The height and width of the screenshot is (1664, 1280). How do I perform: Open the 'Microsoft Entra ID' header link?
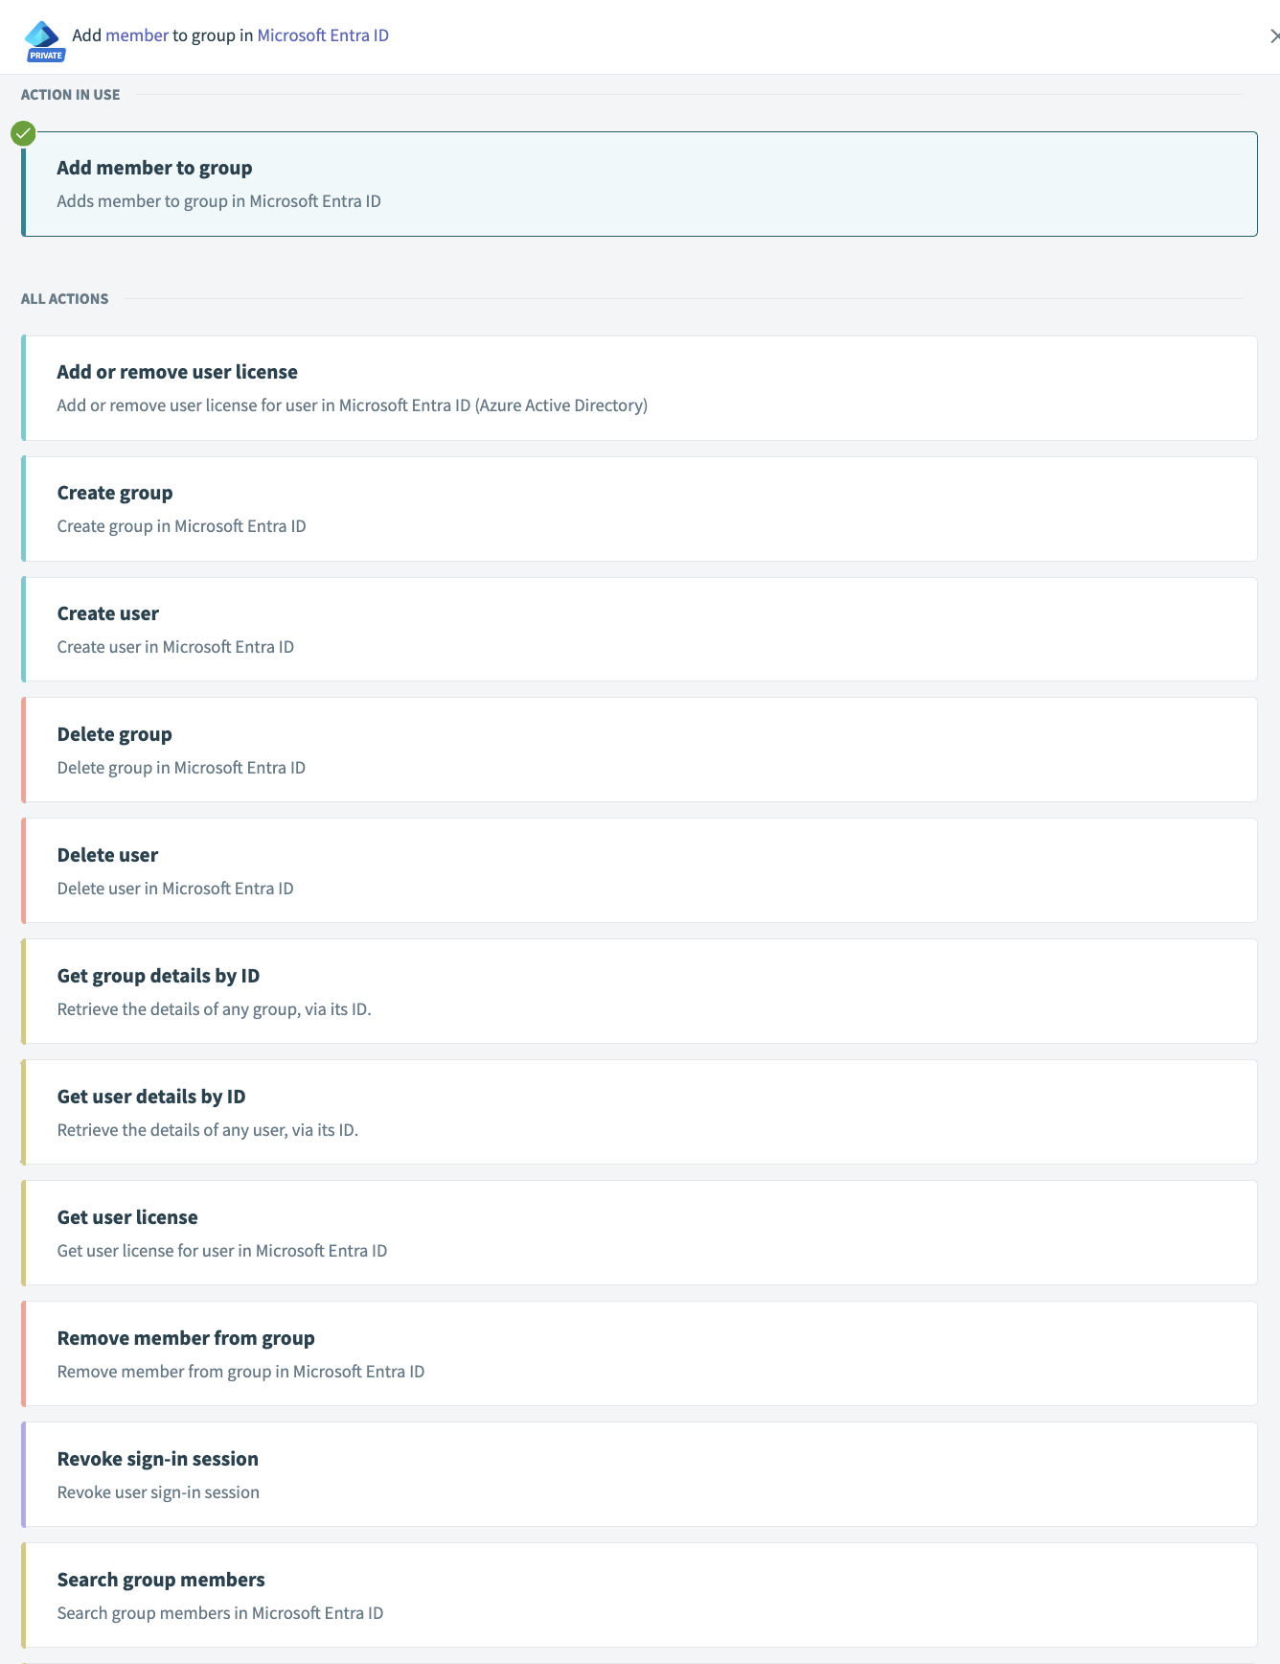(323, 35)
